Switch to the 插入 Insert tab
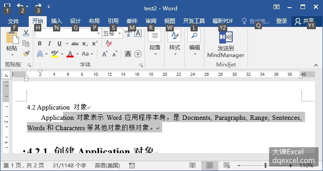The width and height of the screenshot is (323, 171). pos(57,21)
